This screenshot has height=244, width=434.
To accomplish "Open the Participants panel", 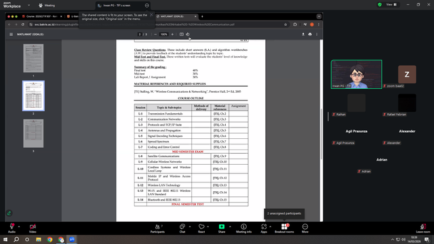I will pos(157,228).
